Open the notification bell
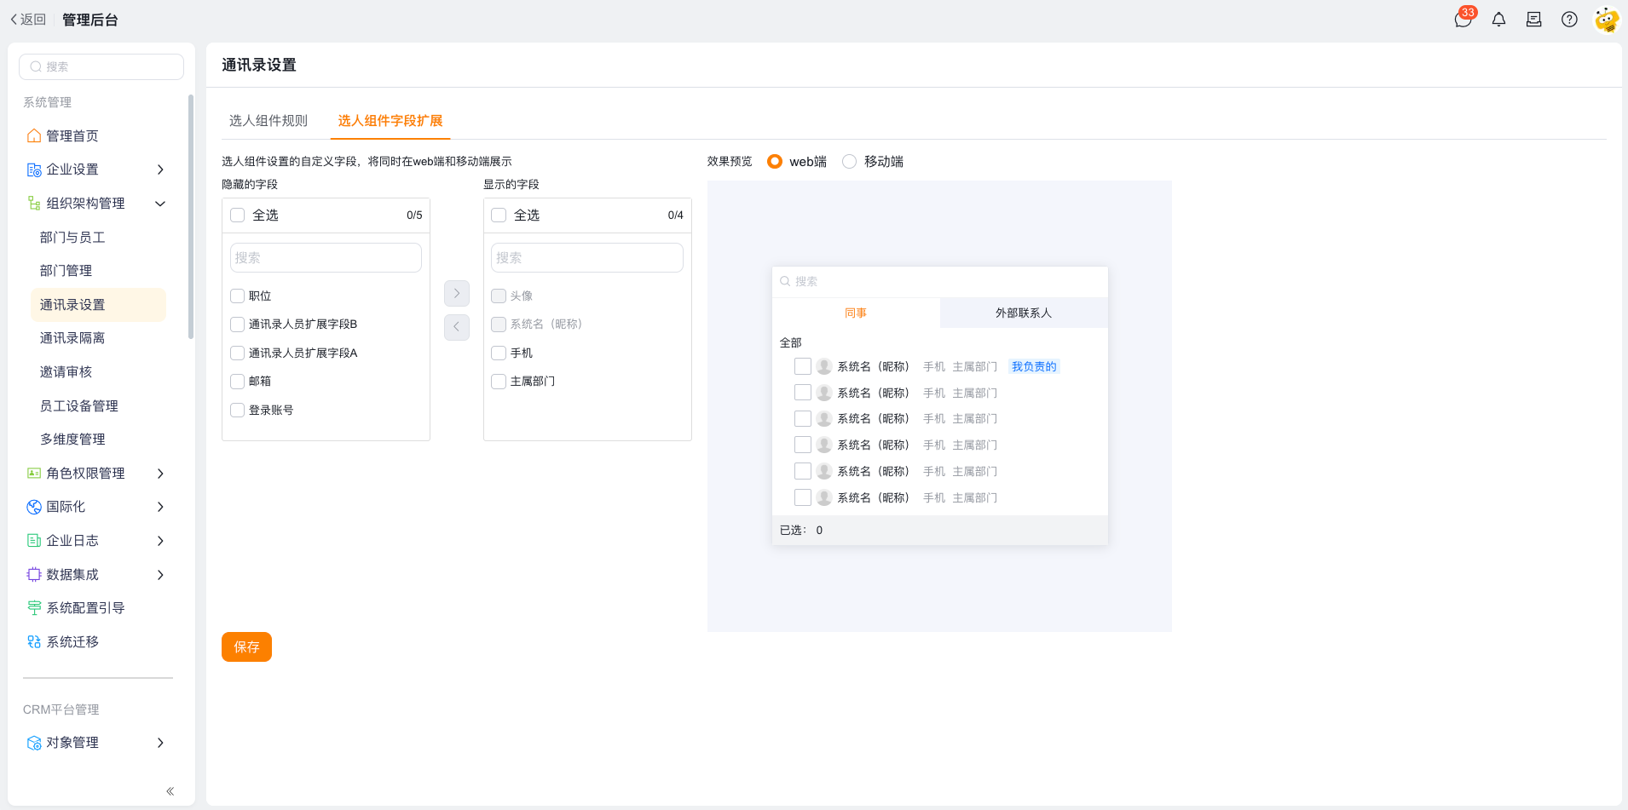1628x810 pixels. tap(1498, 20)
